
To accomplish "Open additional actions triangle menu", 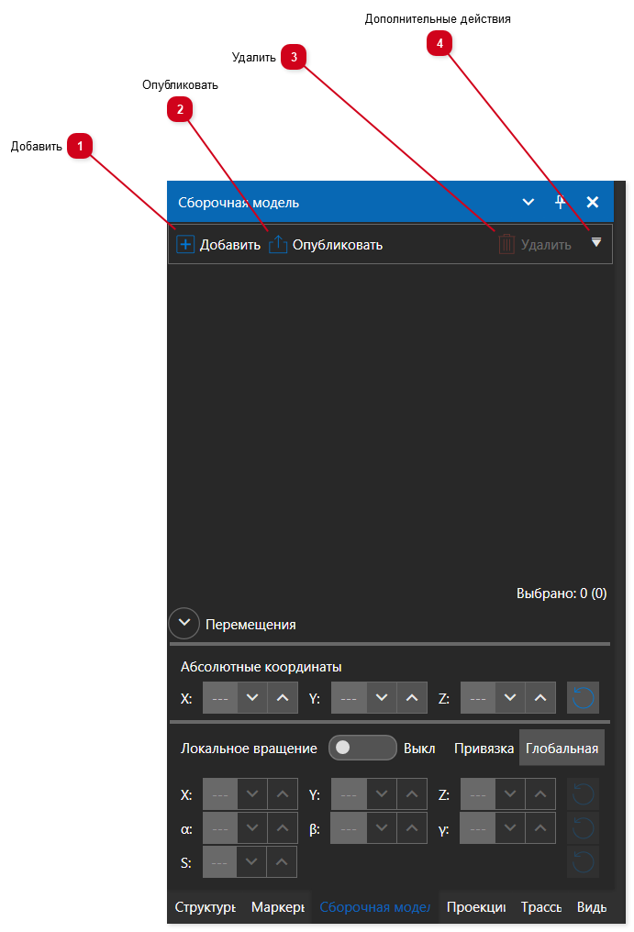I will [x=596, y=242].
